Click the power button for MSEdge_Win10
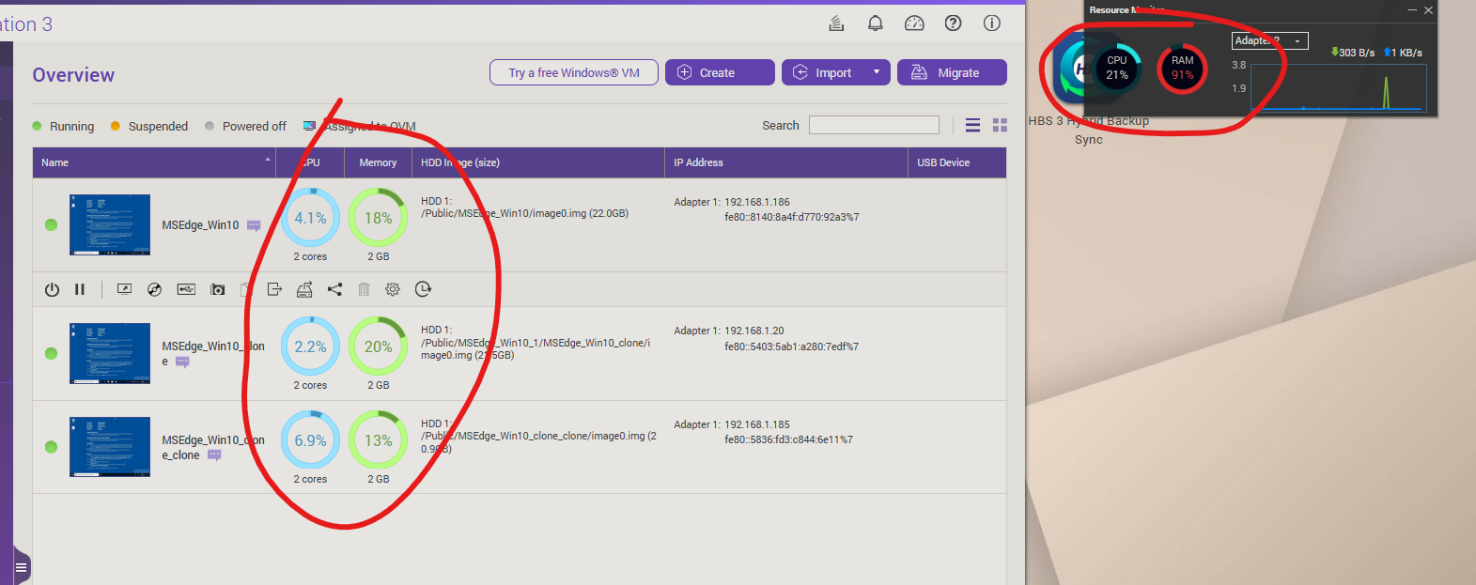 pyautogui.click(x=52, y=289)
